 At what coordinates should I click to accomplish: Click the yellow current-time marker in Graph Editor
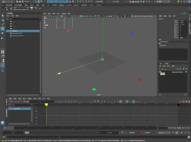(46, 104)
